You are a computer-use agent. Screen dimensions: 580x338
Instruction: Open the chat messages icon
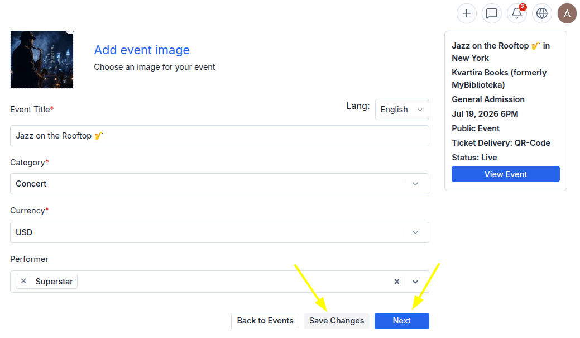pos(492,14)
